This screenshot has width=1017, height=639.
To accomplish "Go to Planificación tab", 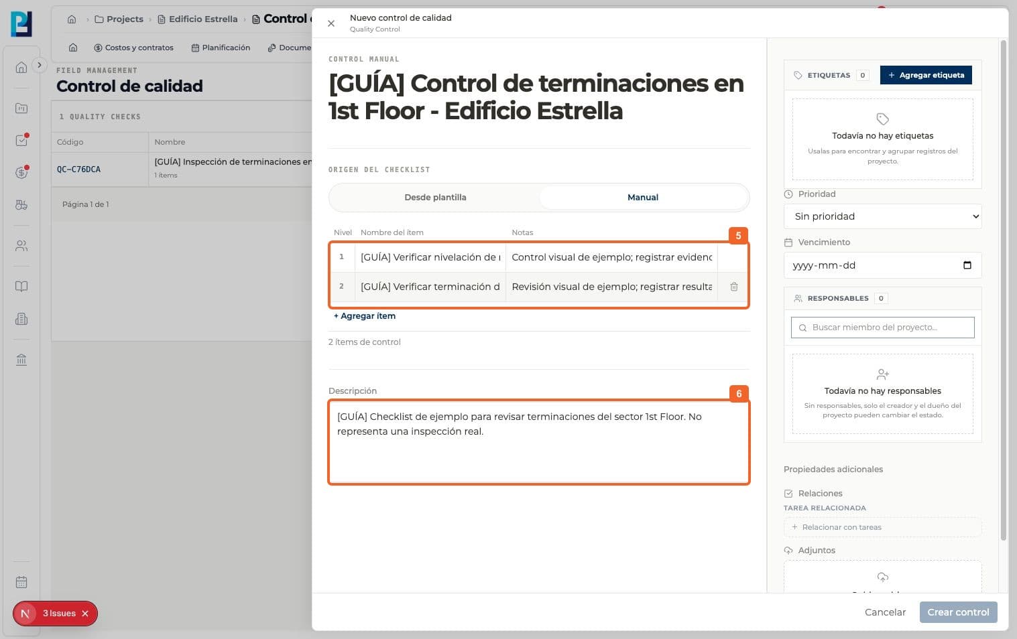I will (x=221, y=48).
